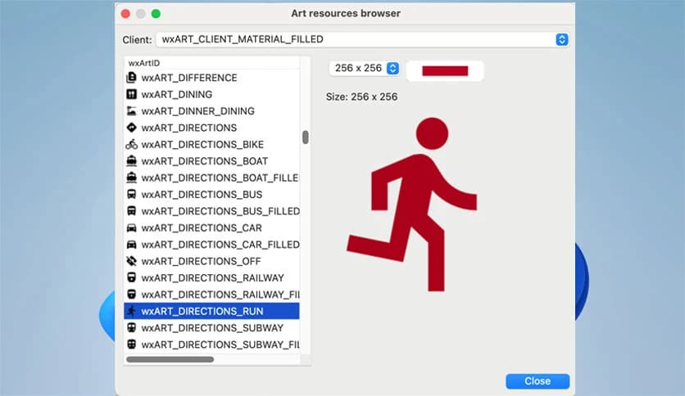
Task: Select the wxART_DINING list entry
Action: coord(177,94)
